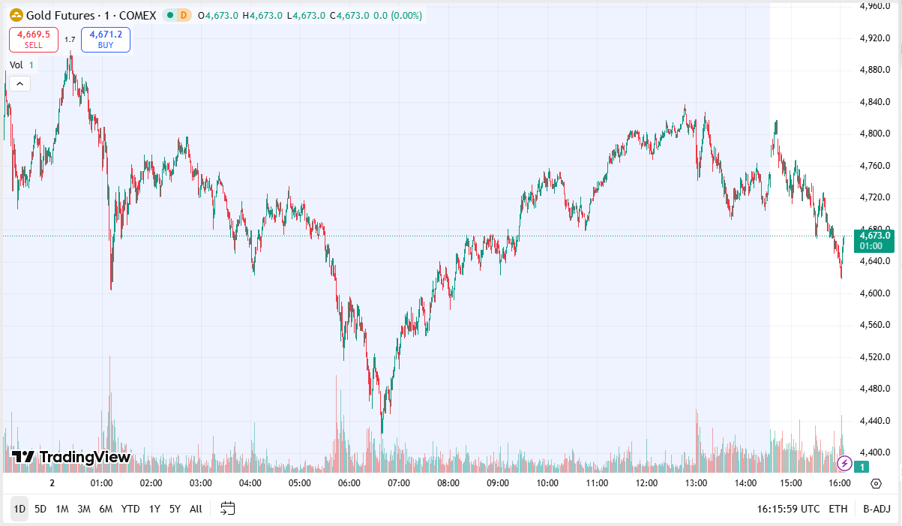Select the YTD time range
The height and width of the screenshot is (526, 902).
(x=130, y=509)
